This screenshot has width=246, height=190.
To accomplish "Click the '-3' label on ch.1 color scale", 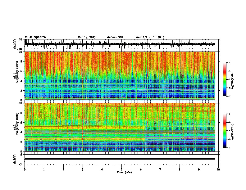I will coord(229,62).
